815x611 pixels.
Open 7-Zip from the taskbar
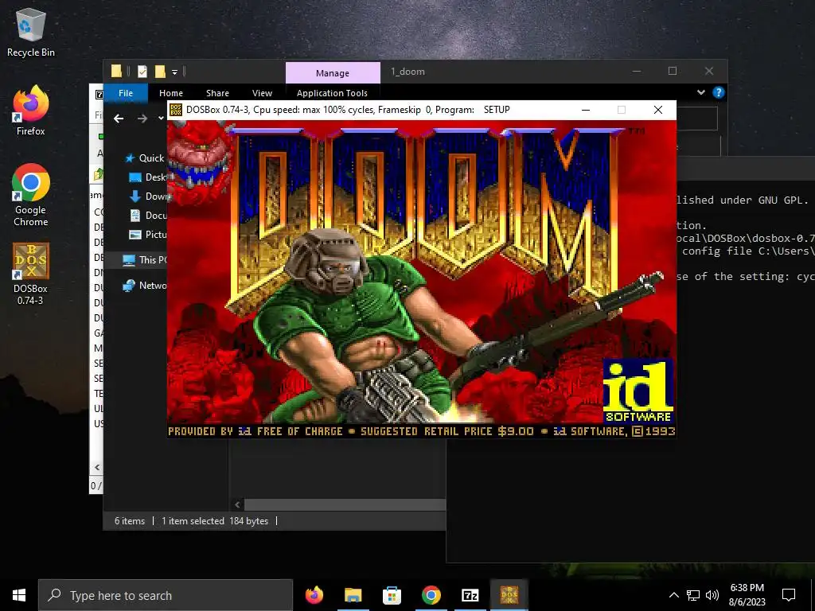pyautogui.click(x=470, y=595)
